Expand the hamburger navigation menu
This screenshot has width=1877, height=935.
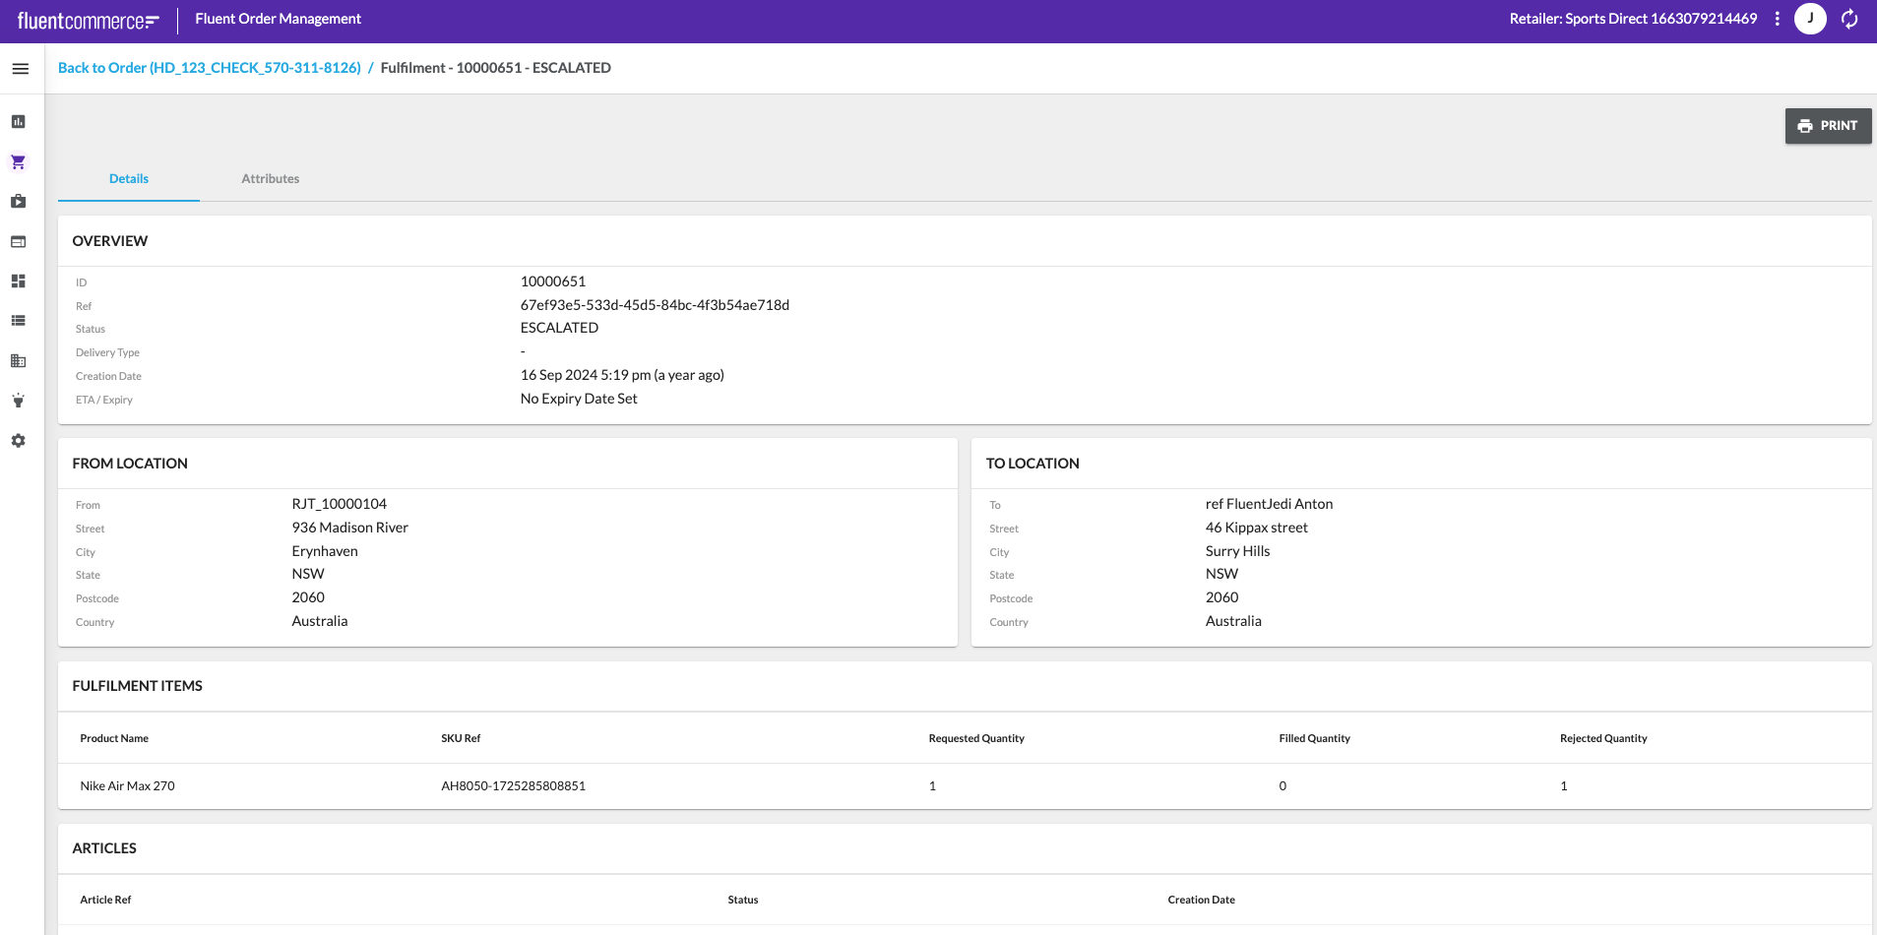tap(21, 68)
